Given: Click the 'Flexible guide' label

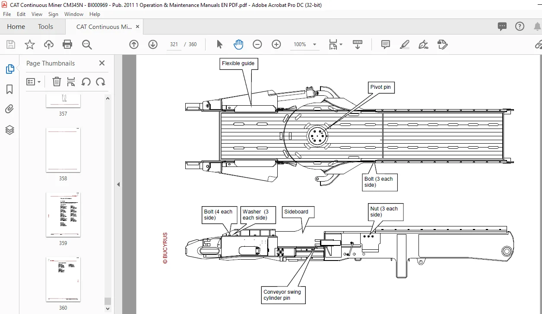Looking at the screenshot, I should [x=238, y=63].
